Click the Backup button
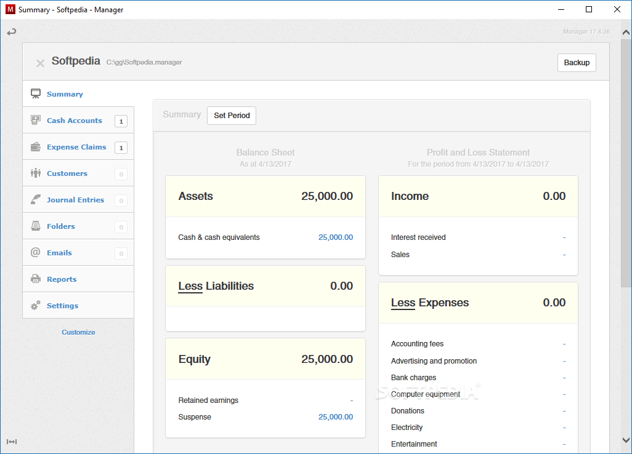This screenshot has width=632, height=454. (577, 62)
